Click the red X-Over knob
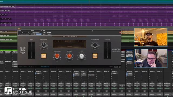This screenshot has height=97, width=173. tap(69, 56)
